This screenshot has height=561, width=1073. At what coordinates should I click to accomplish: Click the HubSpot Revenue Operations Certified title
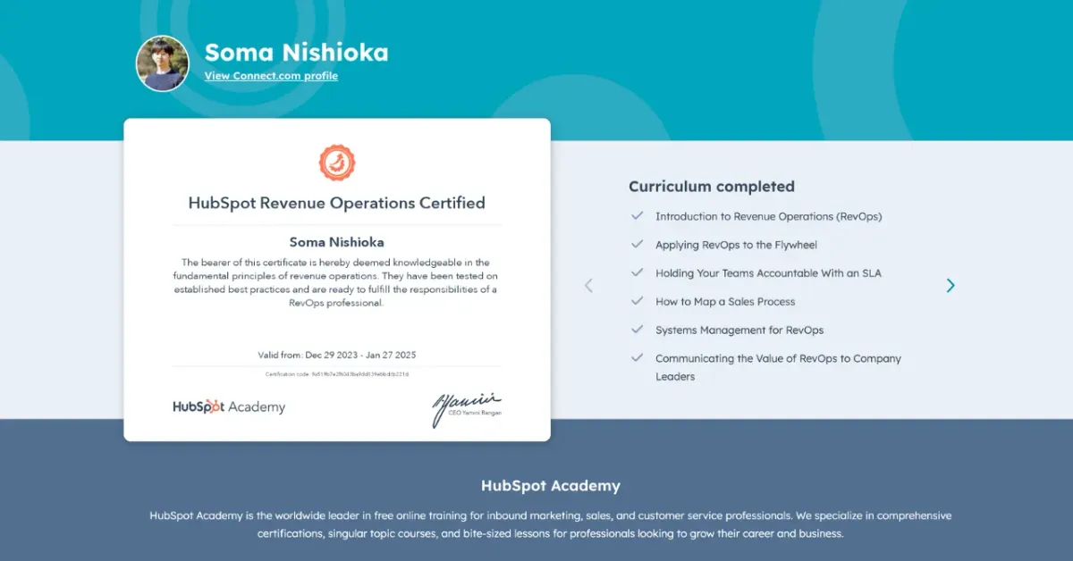click(337, 203)
